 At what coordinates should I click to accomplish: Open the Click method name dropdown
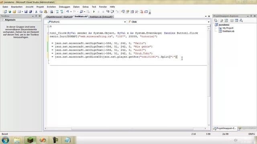coord(208,22)
